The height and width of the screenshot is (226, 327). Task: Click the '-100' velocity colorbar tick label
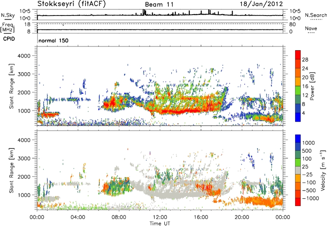[309, 182]
